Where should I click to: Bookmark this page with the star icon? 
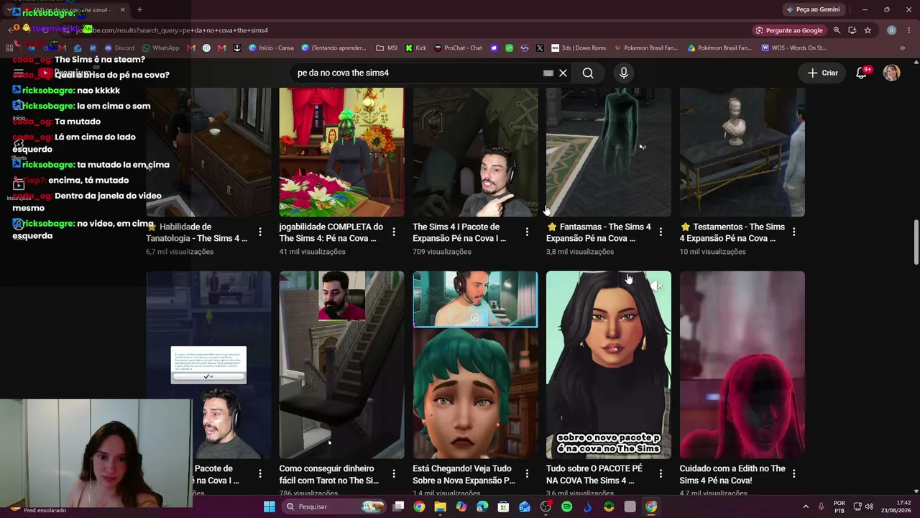click(868, 30)
